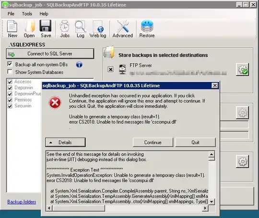The width and height of the screenshot is (259, 218).
Task: Open the Jobs alarm clock icon
Action: tap(65, 29)
